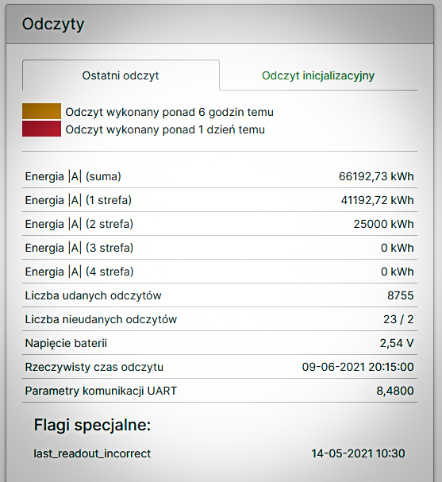
Task: Select the Energia |A| (suma) row
Action: pyautogui.click(x=220, y=176)
